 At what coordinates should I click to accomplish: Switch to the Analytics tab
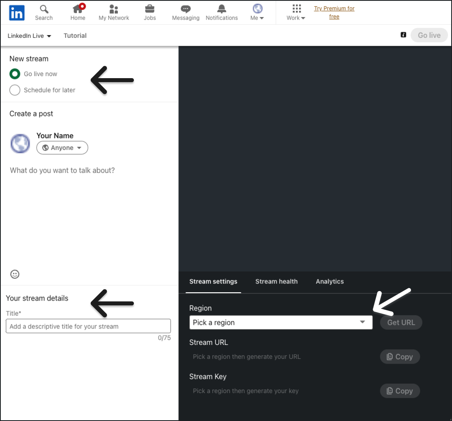pyautogui.click(x=330, y=281)
